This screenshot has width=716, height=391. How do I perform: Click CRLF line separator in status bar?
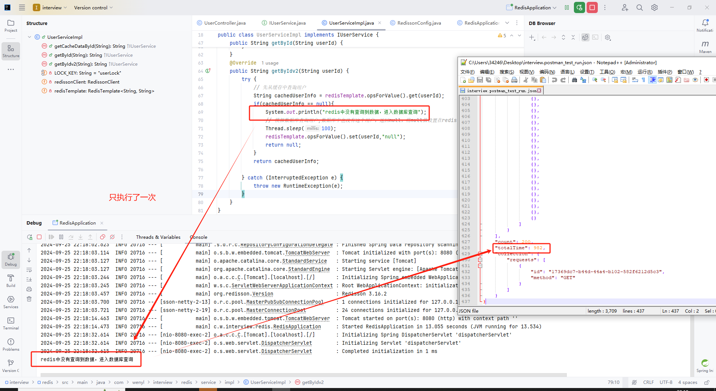649,382
